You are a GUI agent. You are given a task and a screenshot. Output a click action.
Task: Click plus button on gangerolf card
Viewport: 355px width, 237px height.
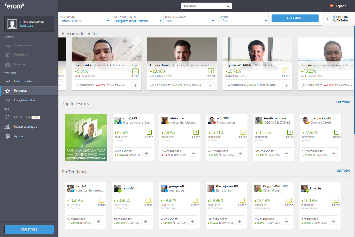192,221
